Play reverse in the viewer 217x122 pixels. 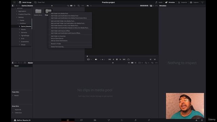point(113,59)
